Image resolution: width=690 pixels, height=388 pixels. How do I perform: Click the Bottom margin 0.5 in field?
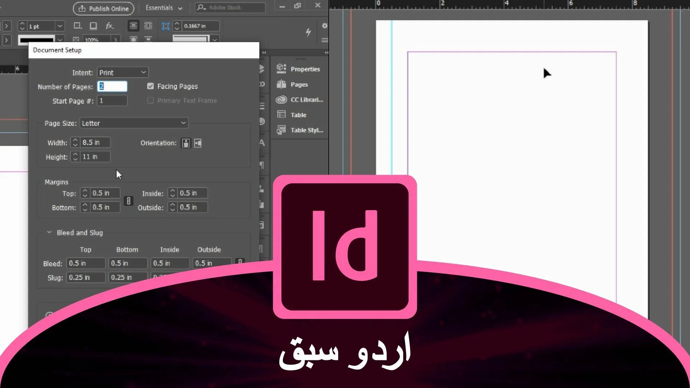click(x=105, y=207)
